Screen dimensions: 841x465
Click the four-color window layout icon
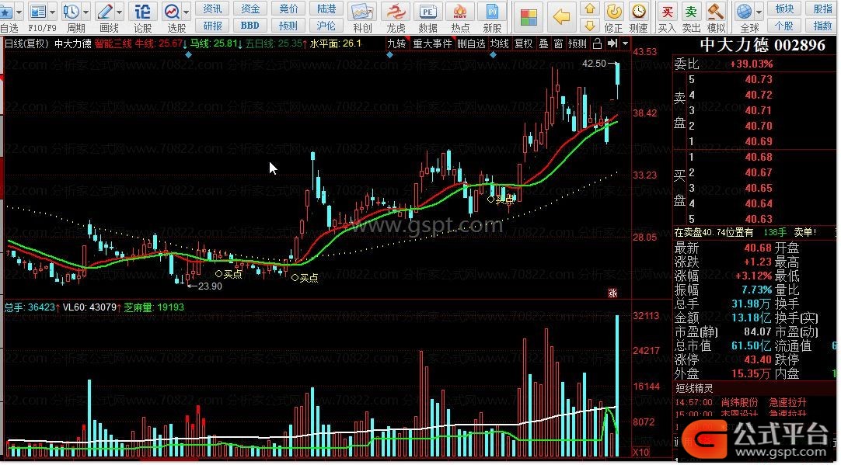coord(529,17)
